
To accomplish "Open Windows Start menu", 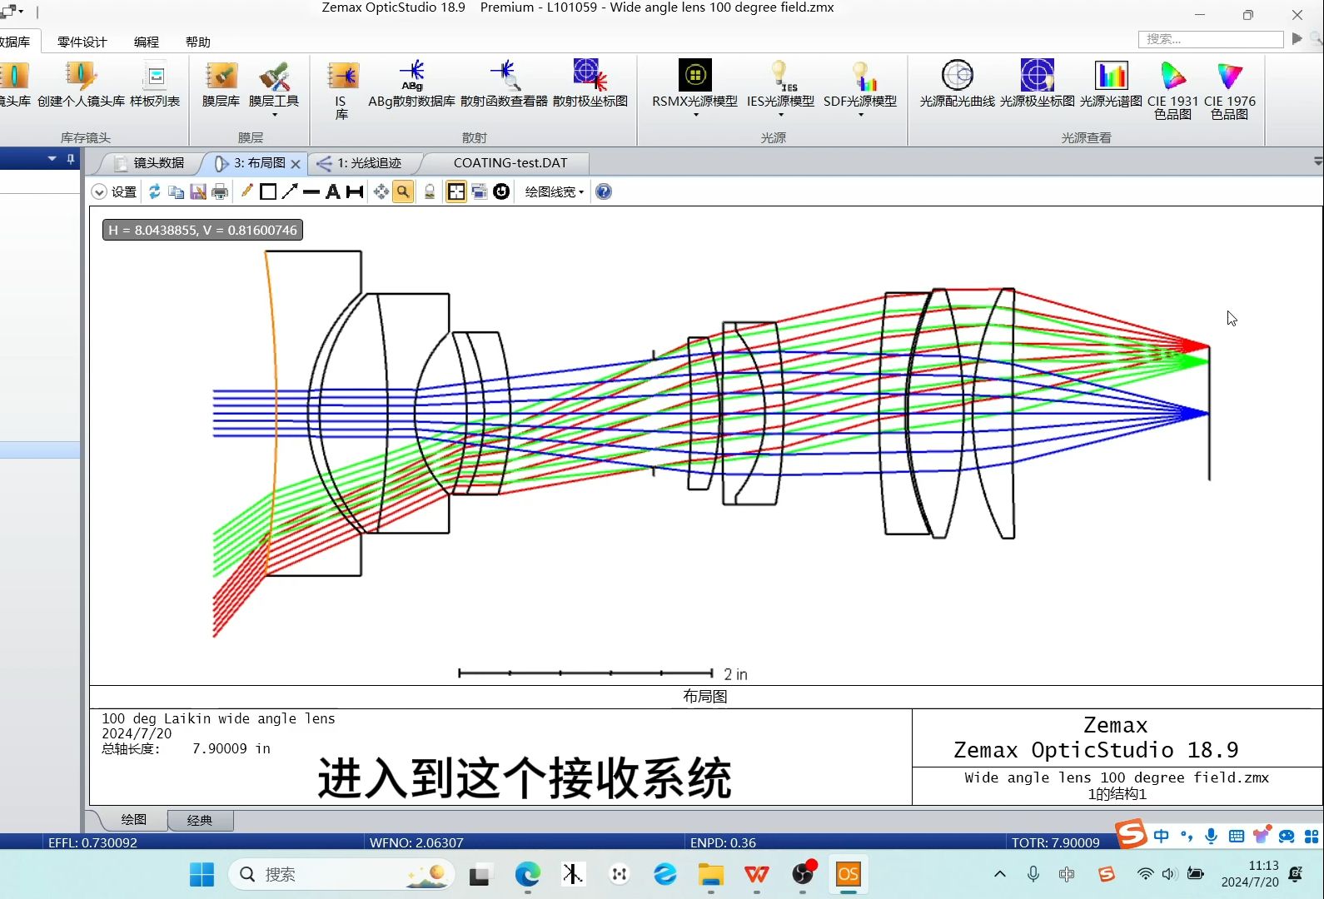I will point(202,874).
